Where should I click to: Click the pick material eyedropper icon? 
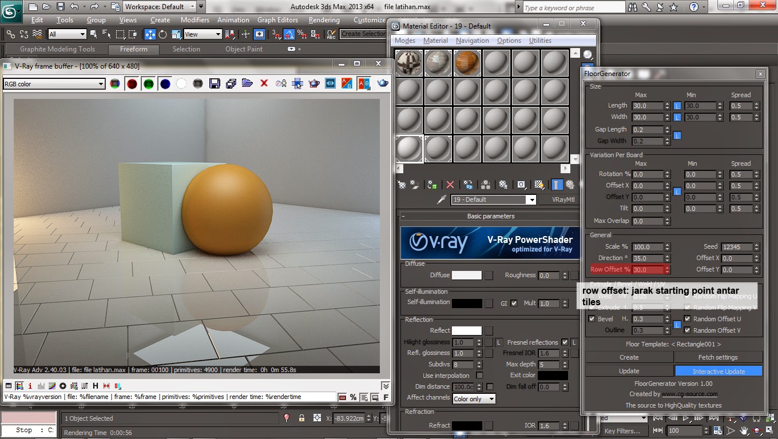[x=441, y=199]
